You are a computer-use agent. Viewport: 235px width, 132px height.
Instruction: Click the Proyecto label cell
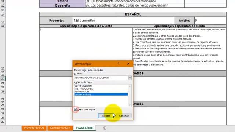(56, 21)
